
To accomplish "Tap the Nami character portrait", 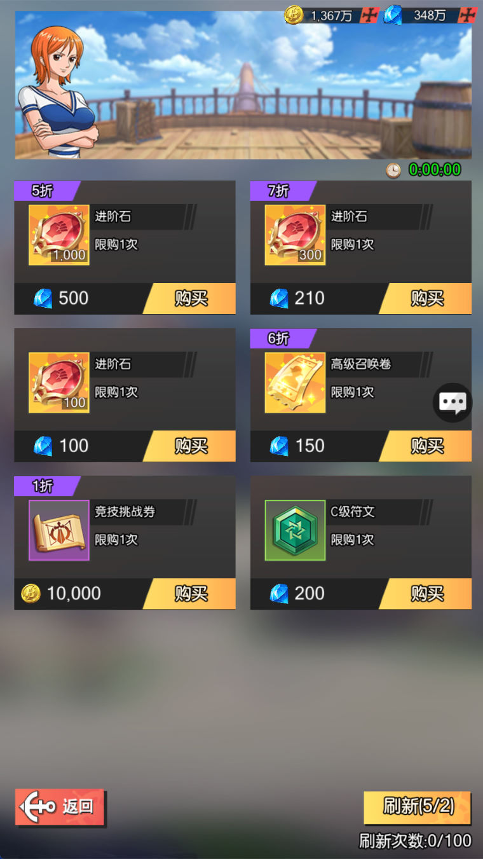I will 57,91.
